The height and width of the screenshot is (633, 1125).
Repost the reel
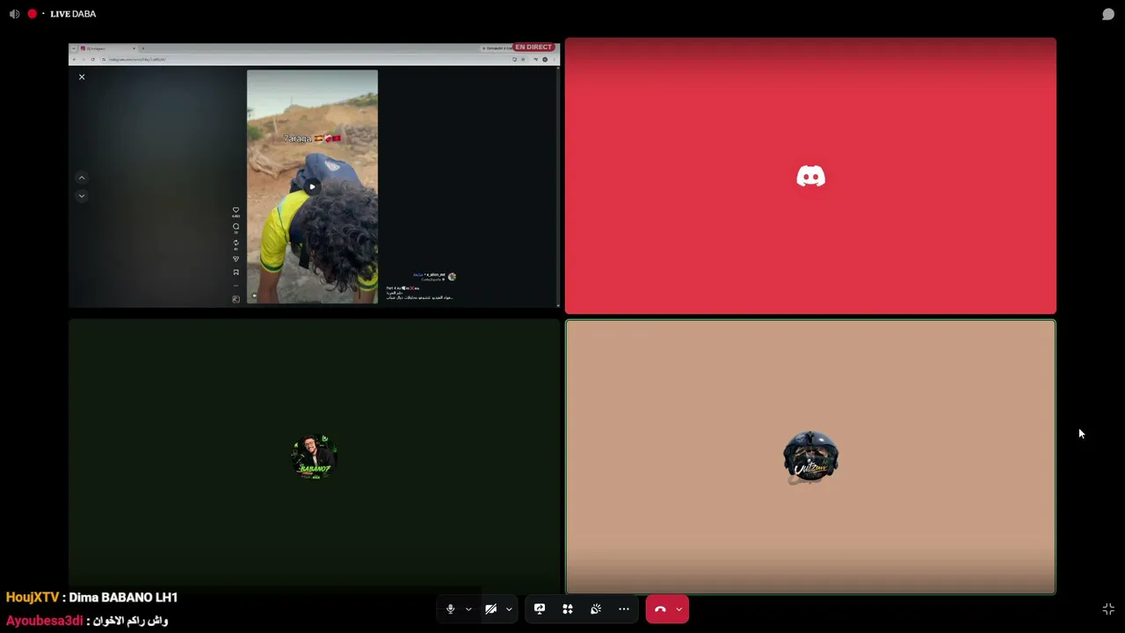[236, 243]
